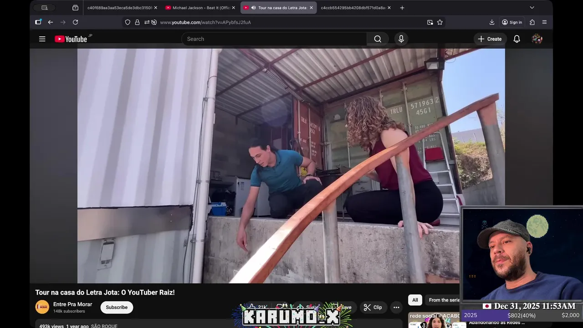
Task: Mute the playing Tour na casa tab audio
Action: [x=253, y=8]
